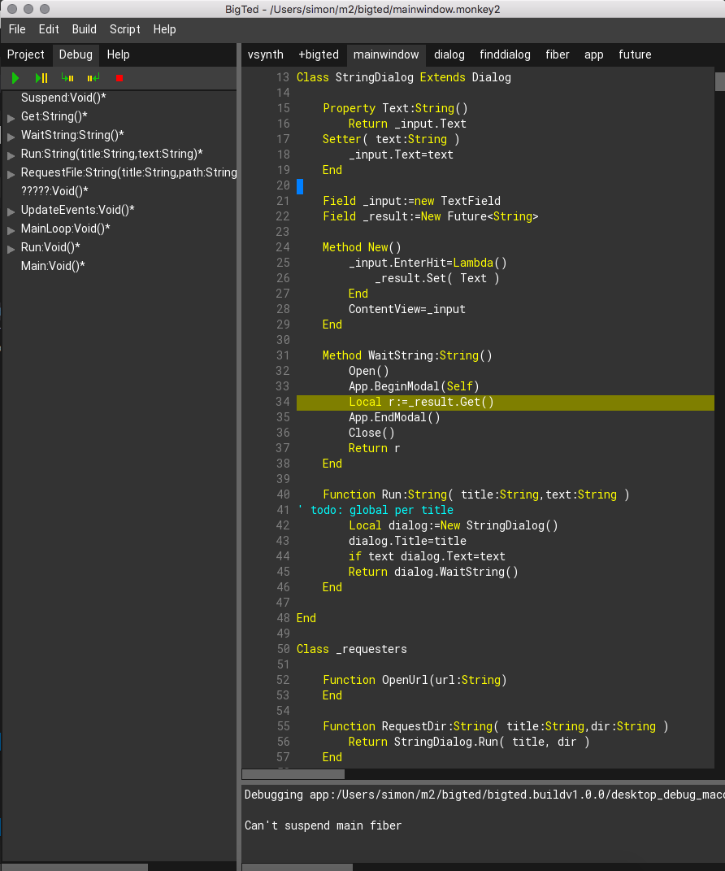Switch to the finddialog document tab

[x=505, y=54]
